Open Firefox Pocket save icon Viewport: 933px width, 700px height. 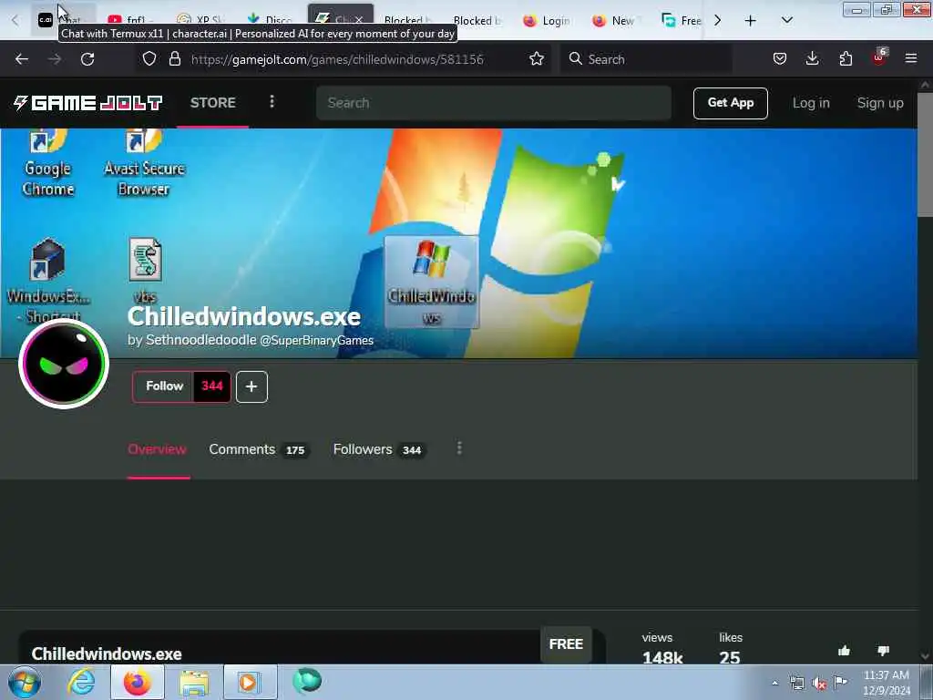(780, 59)
